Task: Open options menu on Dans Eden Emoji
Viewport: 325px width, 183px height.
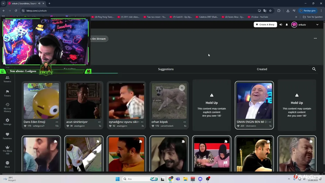Action: 57,122
